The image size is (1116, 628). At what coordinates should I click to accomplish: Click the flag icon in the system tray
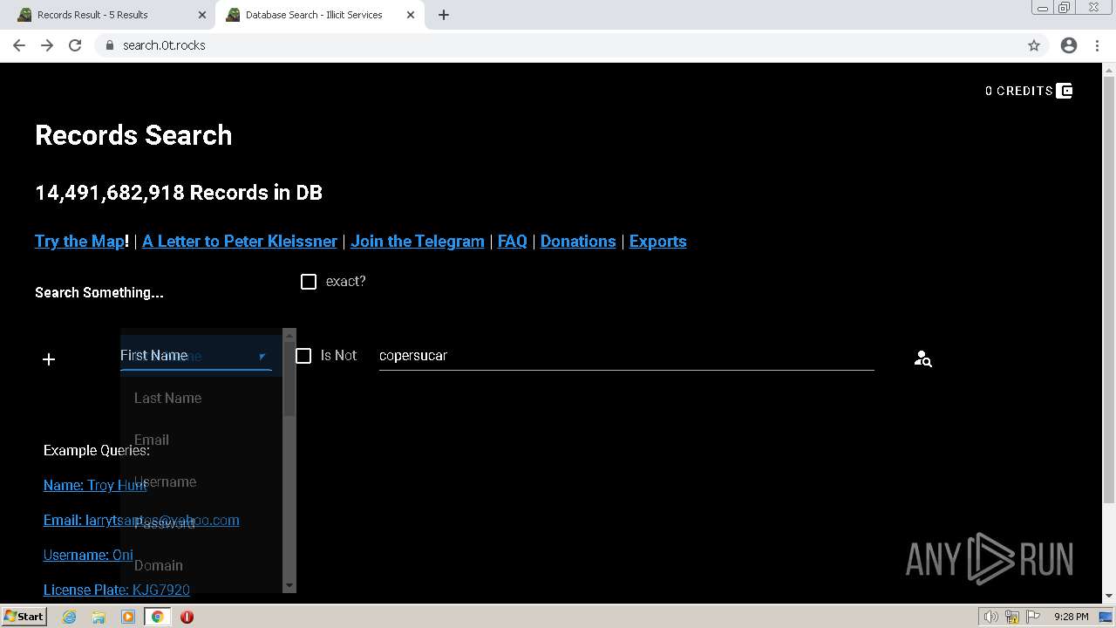[1033, 617]
